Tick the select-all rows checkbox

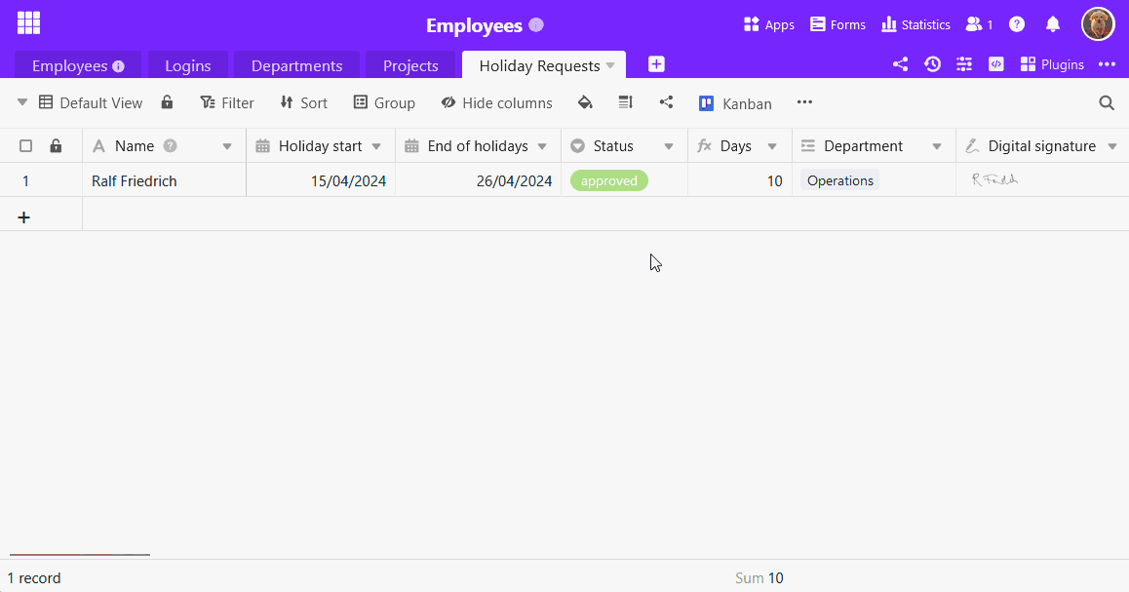[26, 146]
